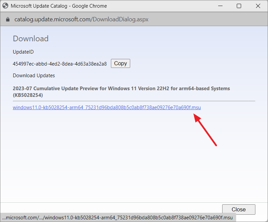Image resolution: width=268 pixels, height=222 pixels.
Task: Click the Download page title
Action: (x=31, y=39)
